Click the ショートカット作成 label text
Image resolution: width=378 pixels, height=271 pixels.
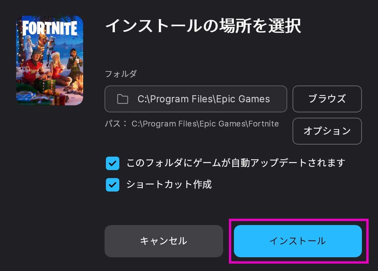[x=169, y=184]
